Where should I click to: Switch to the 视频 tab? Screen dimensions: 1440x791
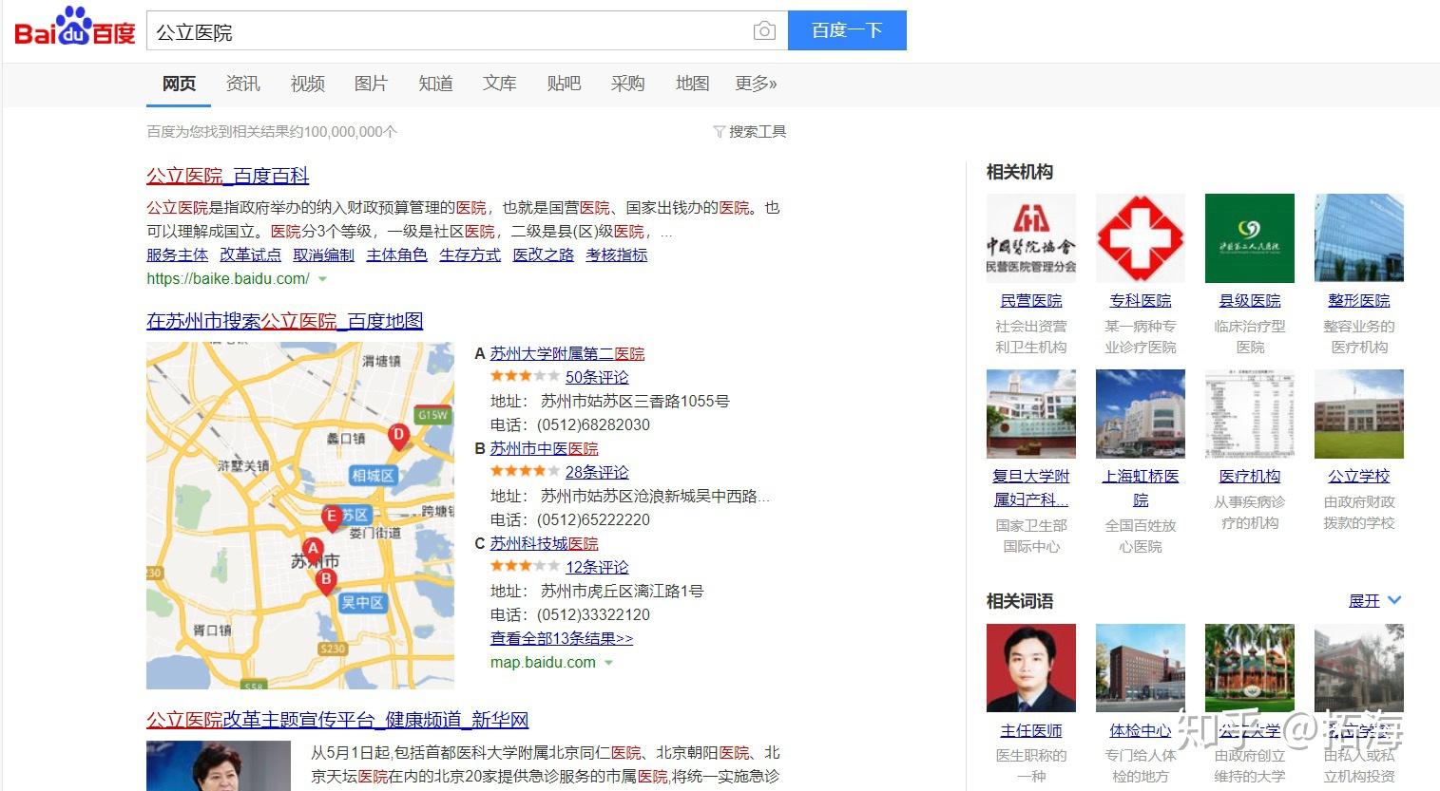click(x=307, y=84)
